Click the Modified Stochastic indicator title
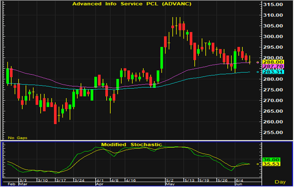 click(131, 144)
